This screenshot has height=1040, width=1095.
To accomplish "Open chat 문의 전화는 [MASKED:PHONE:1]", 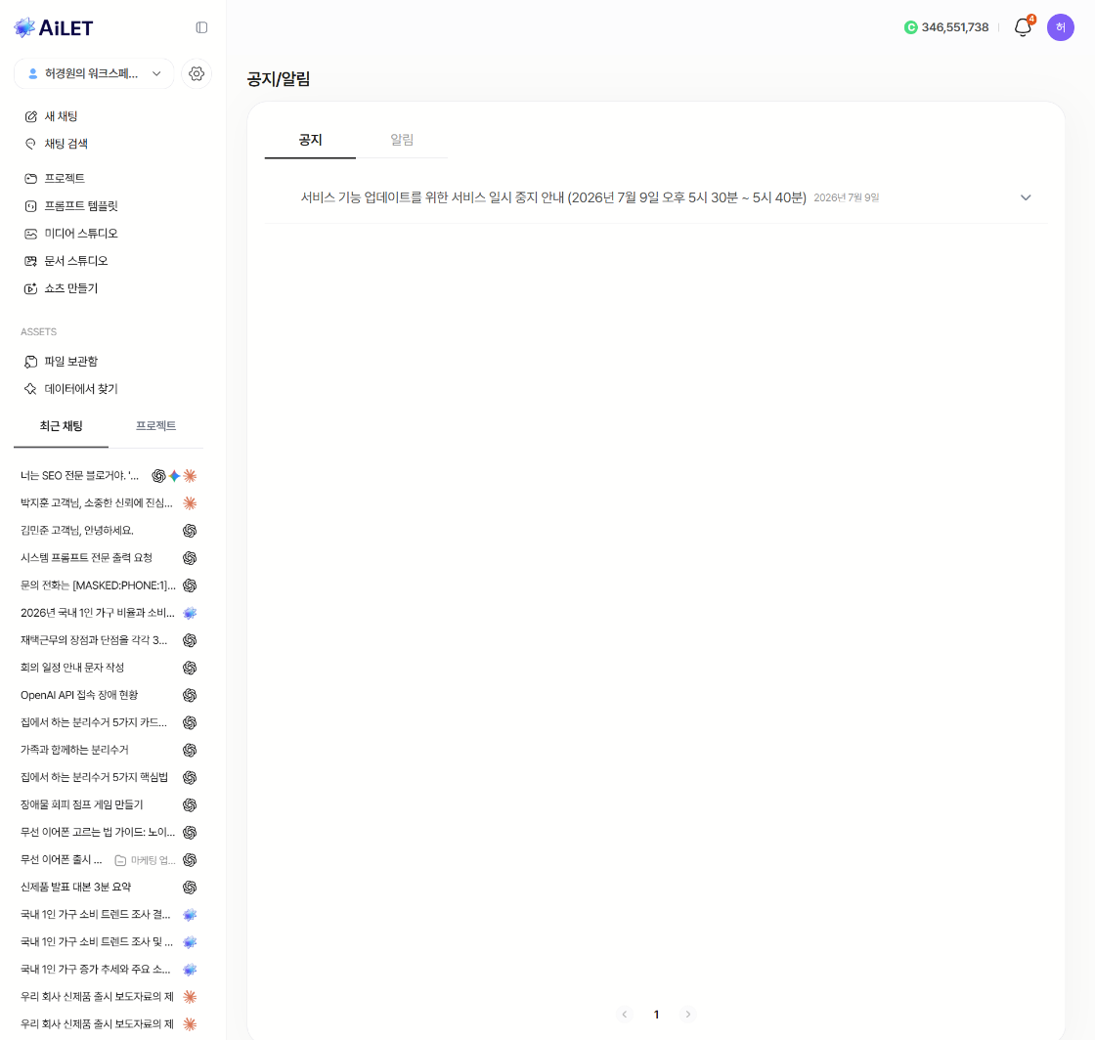I will tap(98, 585).
